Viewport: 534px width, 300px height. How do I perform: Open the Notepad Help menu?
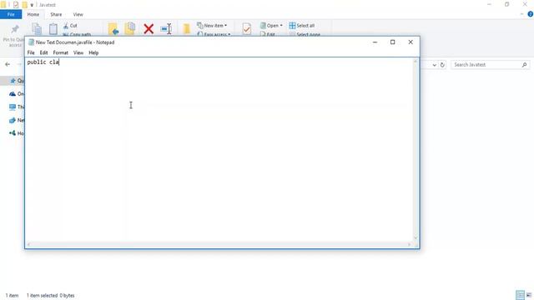(93, 52)
